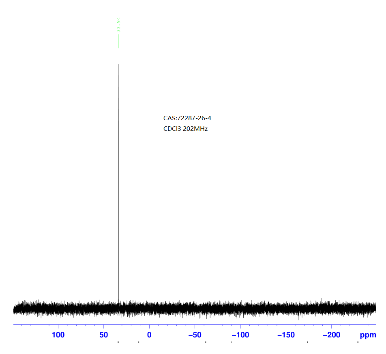Image resolution: width=386 pixels, height=354 pixels.
Task: Click the 0 axis label
Action: [149, 335]
